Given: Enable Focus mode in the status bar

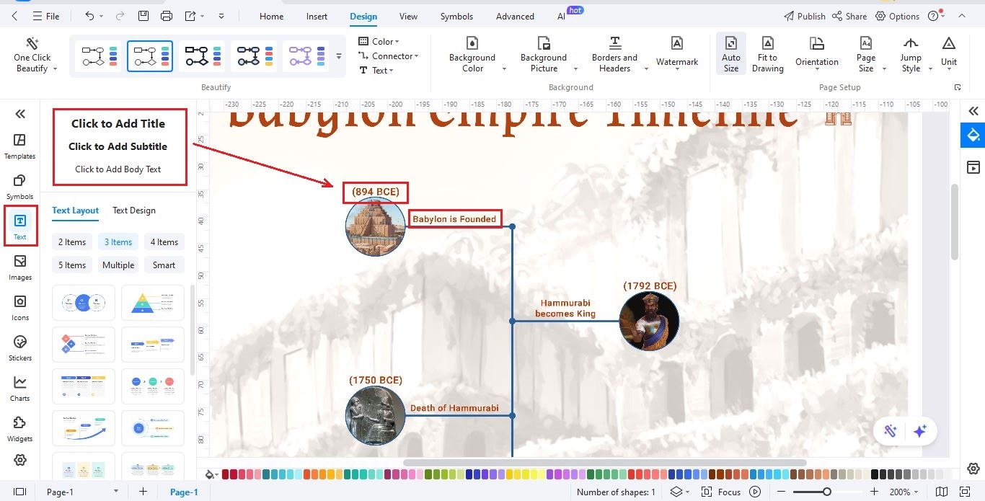Looking at the screenshot, I should point(728,492).
